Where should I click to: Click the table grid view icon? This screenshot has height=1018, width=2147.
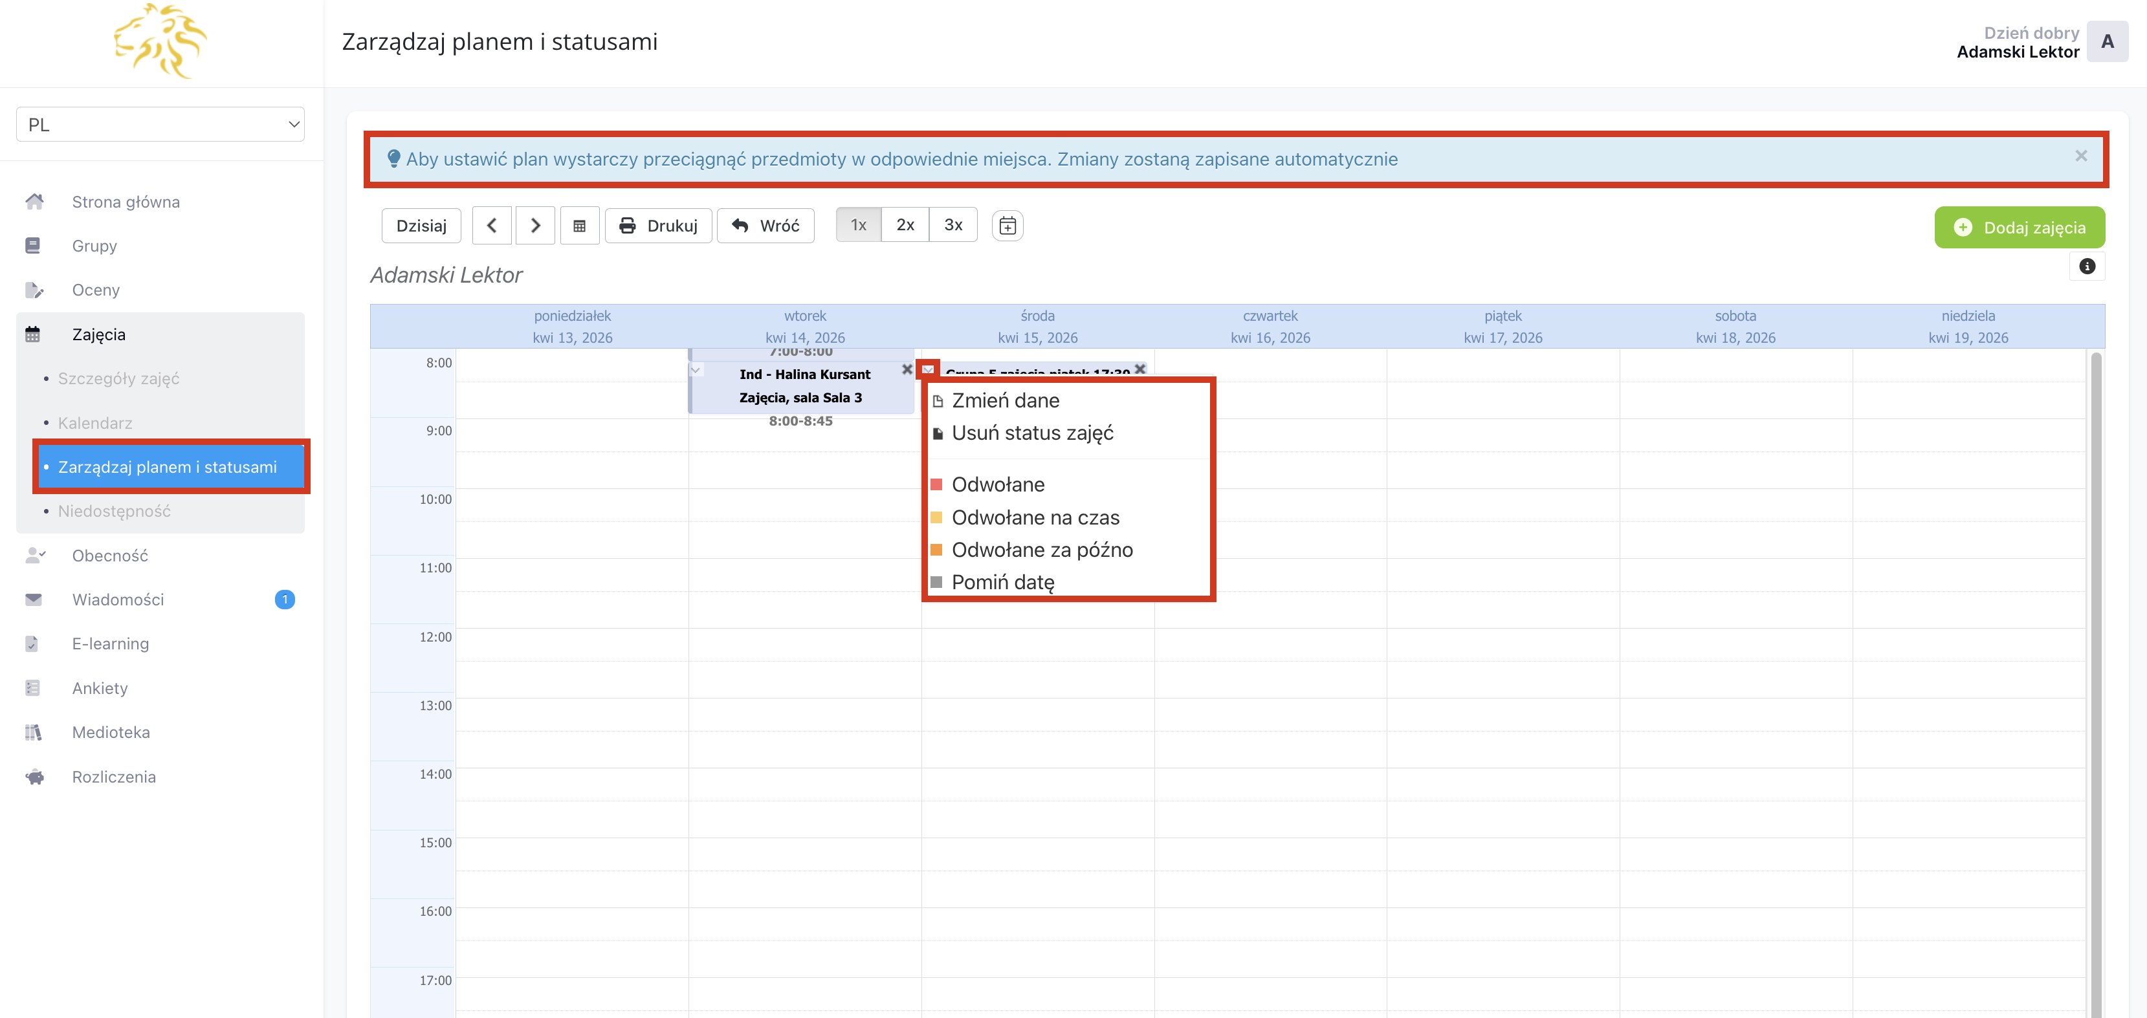(579, 226)
